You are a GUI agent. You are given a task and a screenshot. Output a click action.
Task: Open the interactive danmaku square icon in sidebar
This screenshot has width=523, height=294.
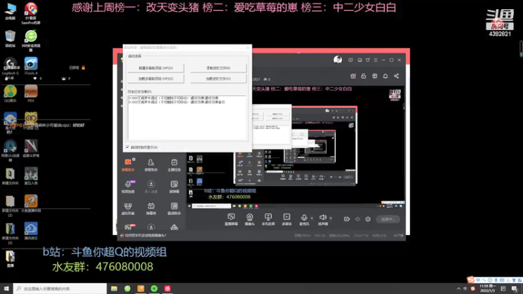tap(174, 187)
